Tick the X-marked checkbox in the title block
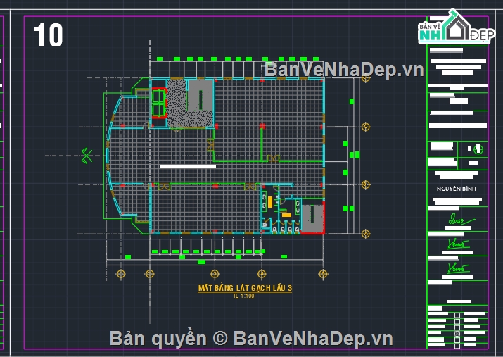Viewport: 503px width, 357px height. click(x=457, y=333)
